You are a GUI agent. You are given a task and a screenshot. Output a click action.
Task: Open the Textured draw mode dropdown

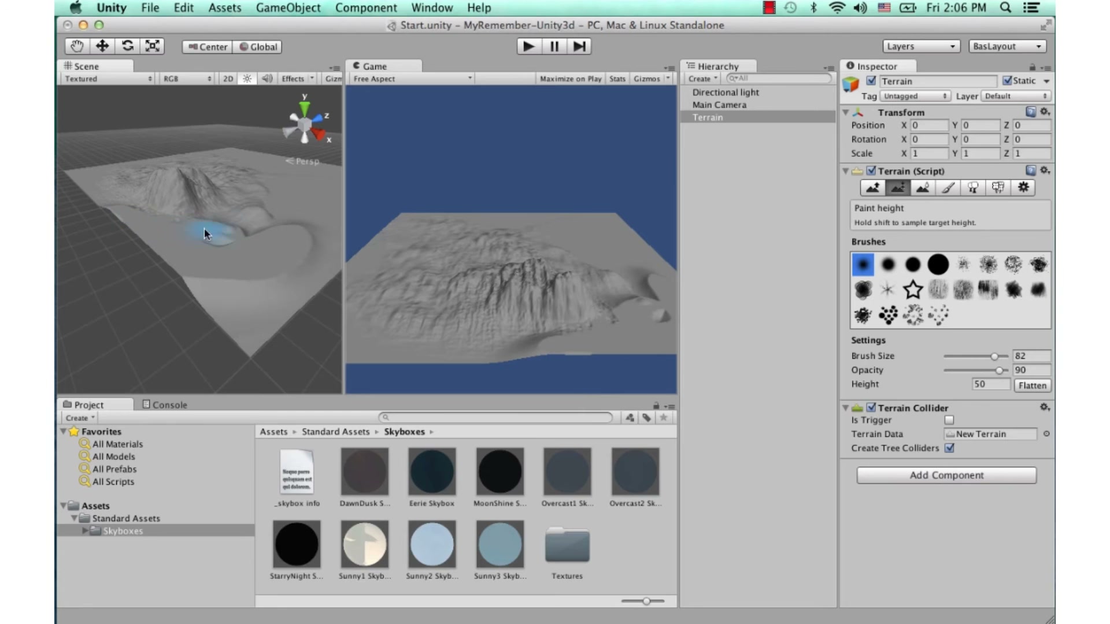108,79
